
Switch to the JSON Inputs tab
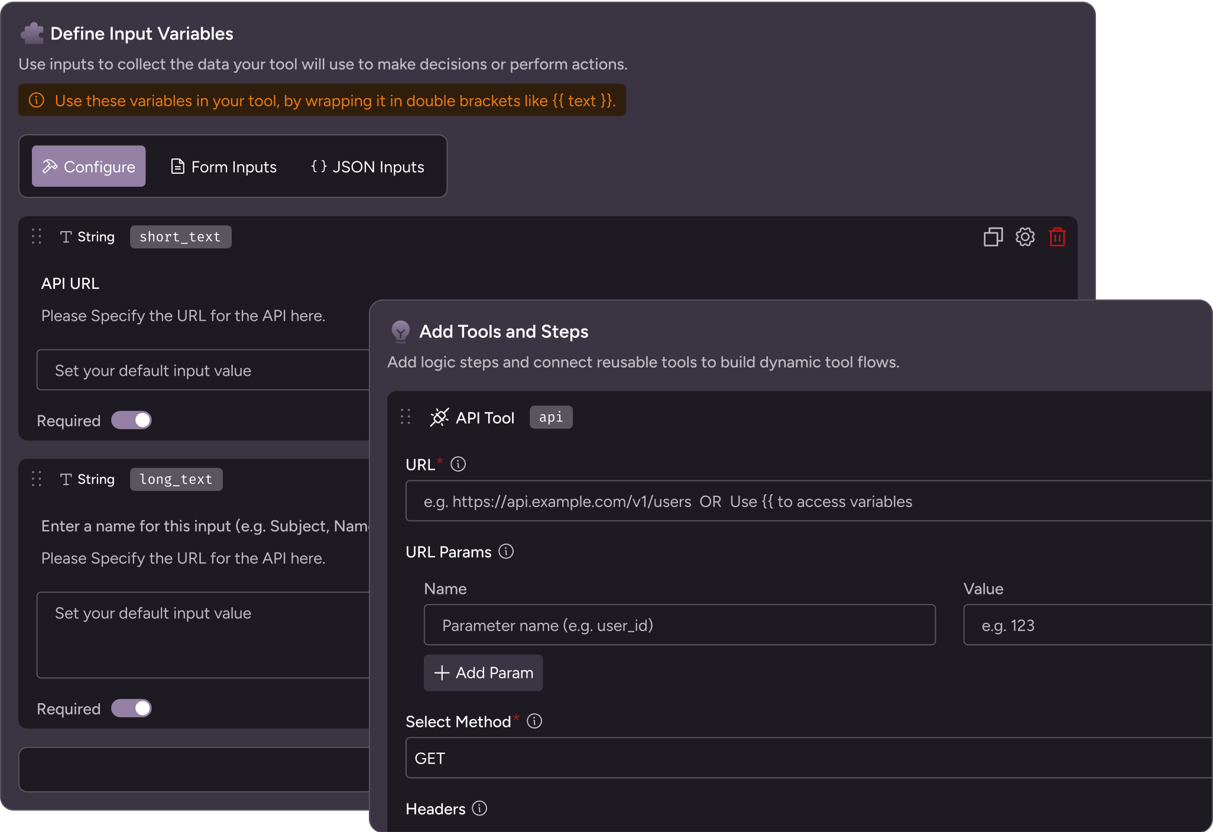click(x=368, y=167)
